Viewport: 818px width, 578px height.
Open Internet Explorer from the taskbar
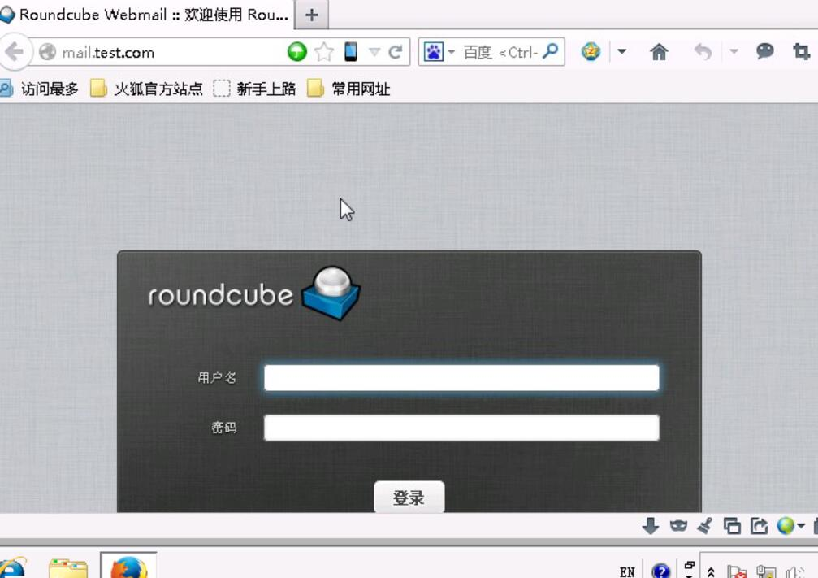(12, 568)
